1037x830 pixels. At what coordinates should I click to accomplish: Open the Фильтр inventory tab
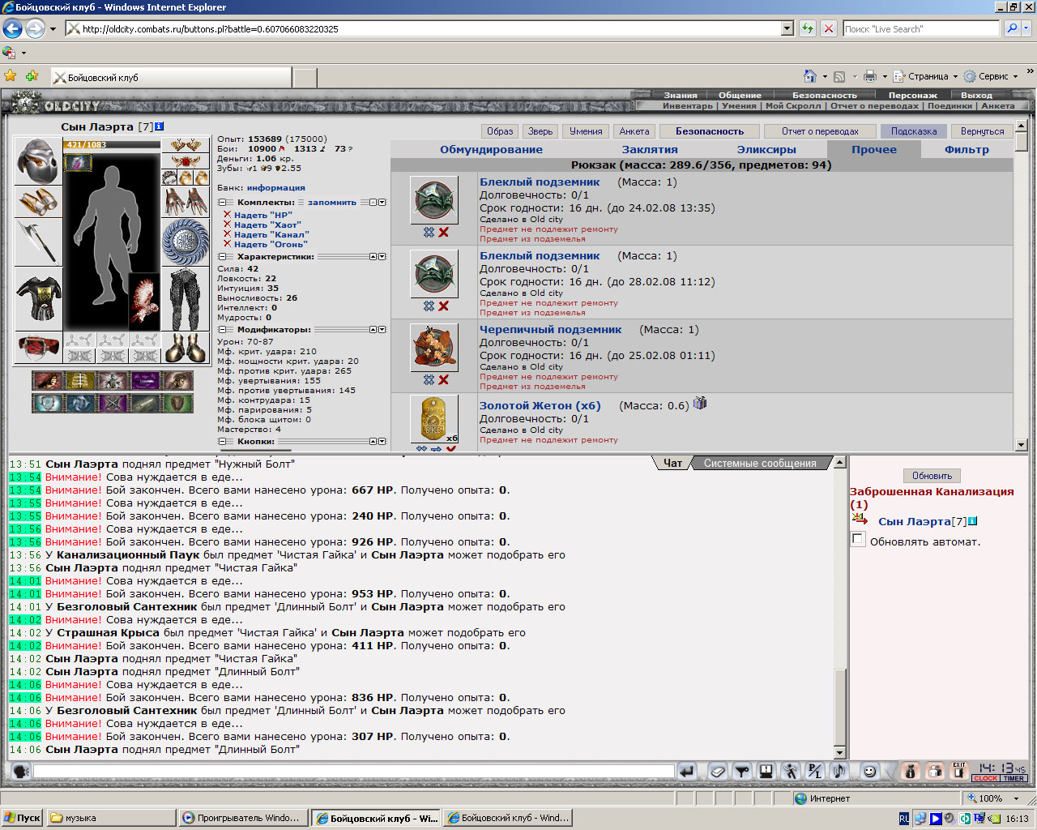click(x=967, y=149)
